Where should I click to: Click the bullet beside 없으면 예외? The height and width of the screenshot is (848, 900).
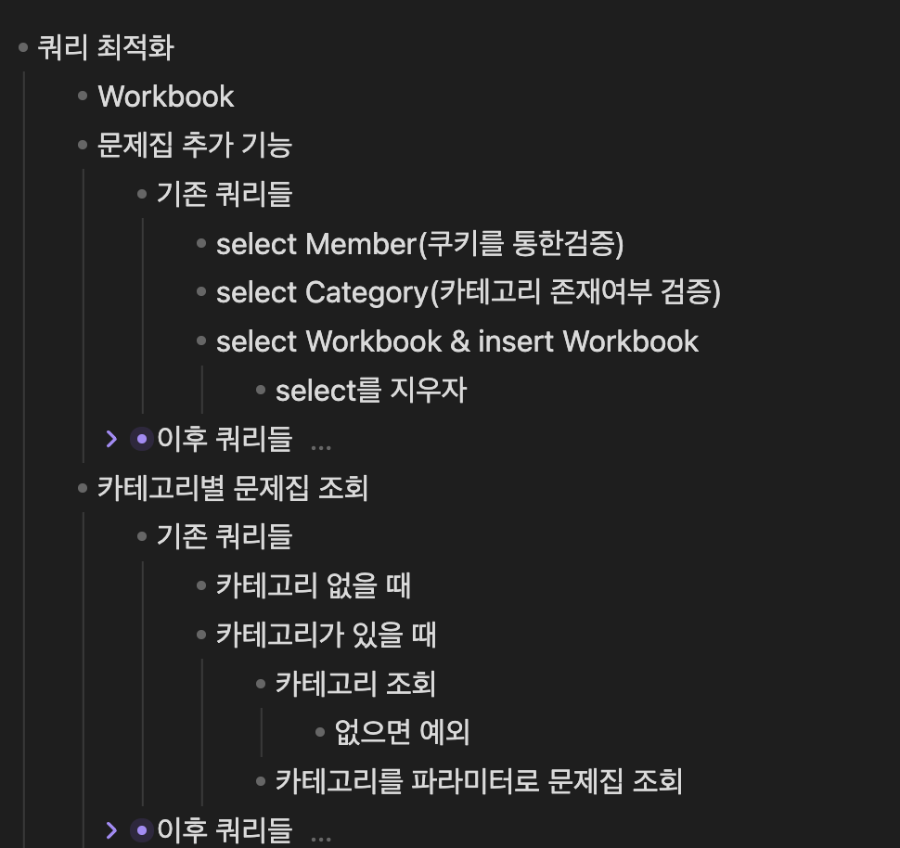point(320,732)
